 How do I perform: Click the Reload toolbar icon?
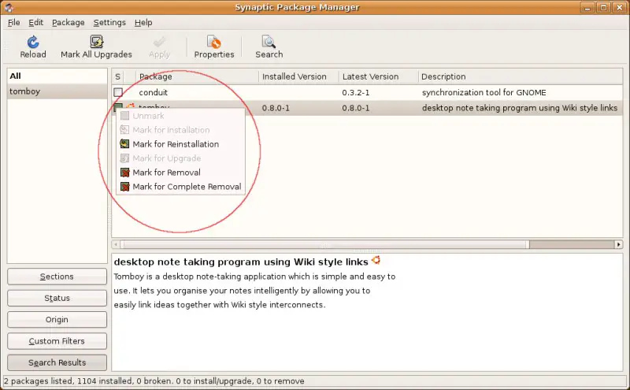(x=33, y=42)
